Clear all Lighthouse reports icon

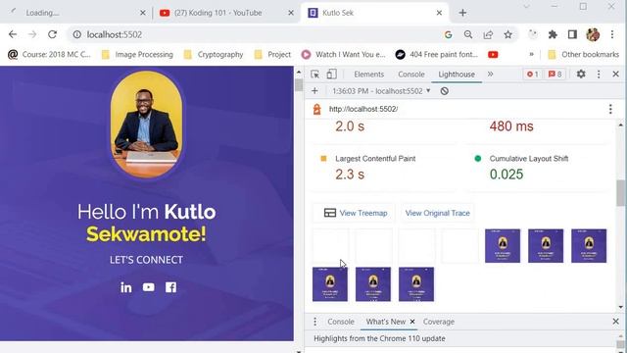[x=444, y=91]
